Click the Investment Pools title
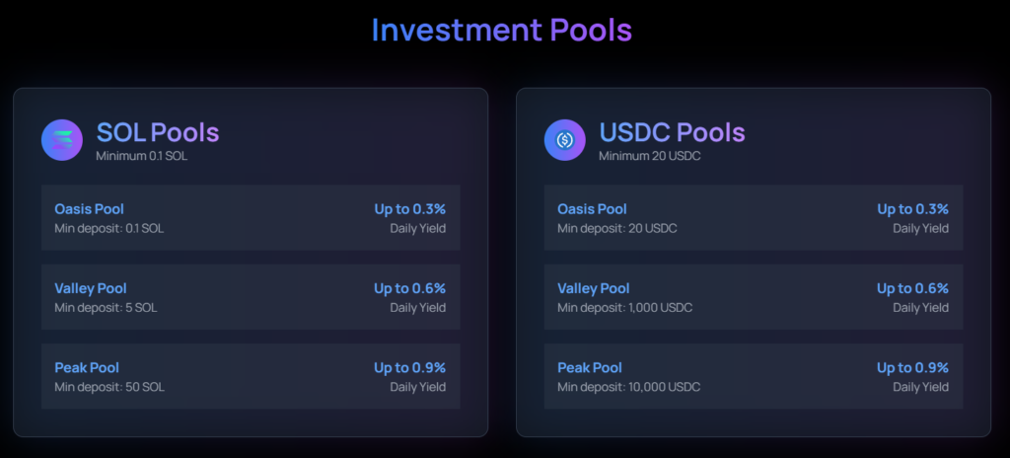The width and height of the screenshot is (1010, 458). coord(501,31)
